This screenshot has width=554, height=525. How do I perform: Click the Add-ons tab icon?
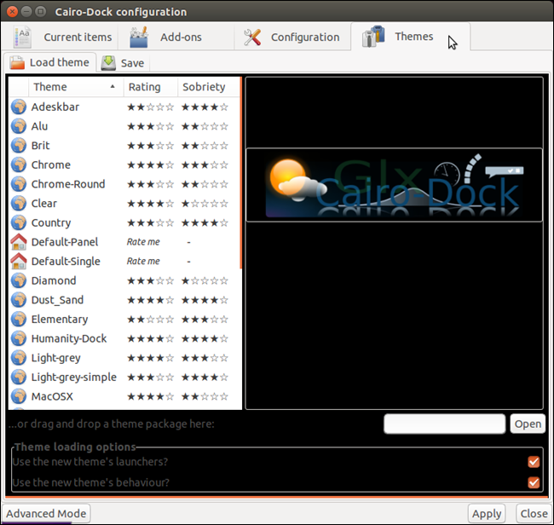click(139, 37)
